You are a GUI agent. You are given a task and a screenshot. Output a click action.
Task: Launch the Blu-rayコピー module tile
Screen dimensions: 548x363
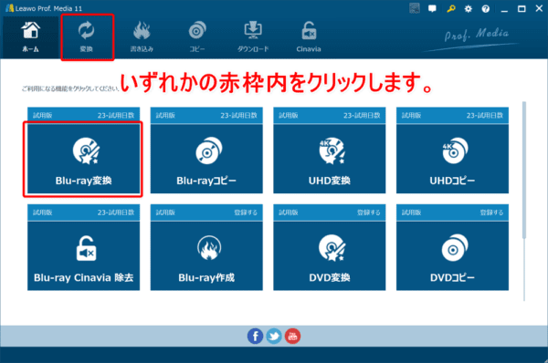(206, 159)
